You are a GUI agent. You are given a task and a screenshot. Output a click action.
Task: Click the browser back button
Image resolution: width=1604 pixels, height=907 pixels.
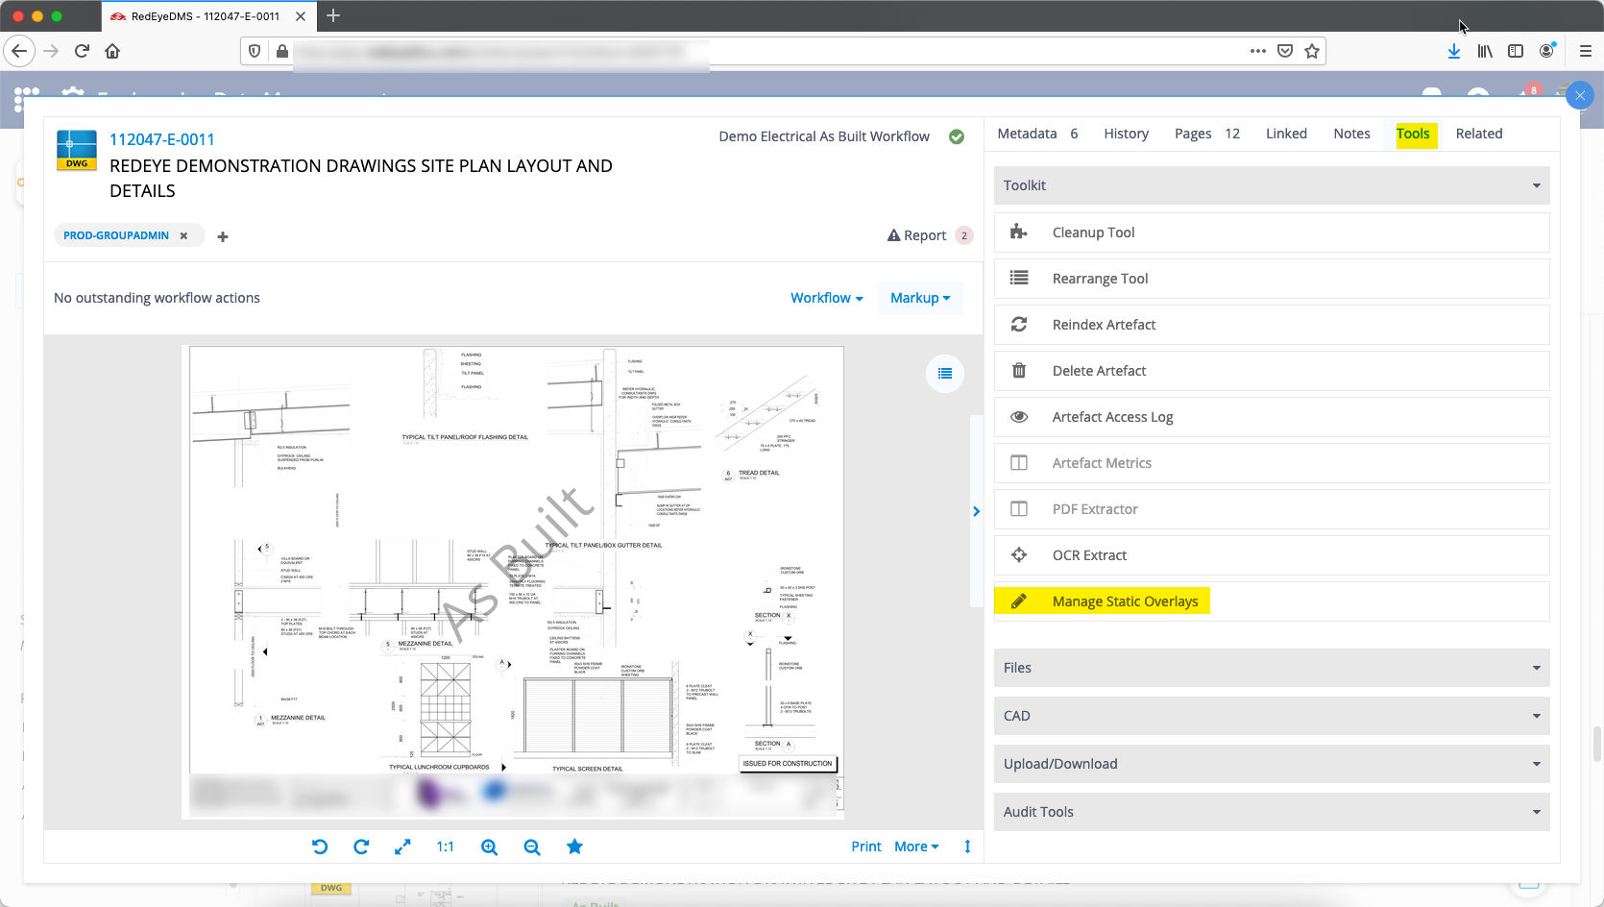pyautogui.click(x=19, y=51)
